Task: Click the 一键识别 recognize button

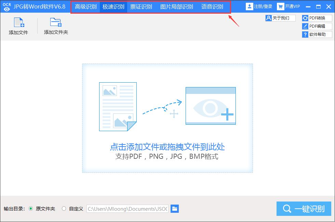Action: pos(304,209)
